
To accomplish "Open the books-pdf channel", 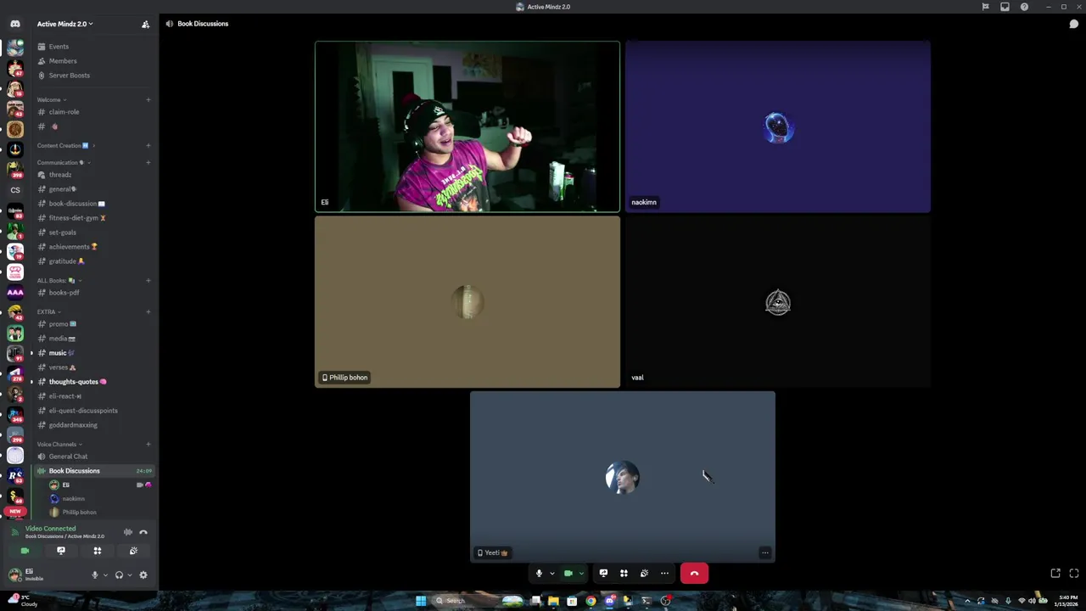I will 64,293.
